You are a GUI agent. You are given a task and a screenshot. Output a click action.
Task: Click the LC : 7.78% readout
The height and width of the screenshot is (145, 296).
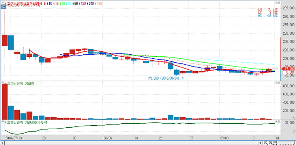[x=268, y=13]
